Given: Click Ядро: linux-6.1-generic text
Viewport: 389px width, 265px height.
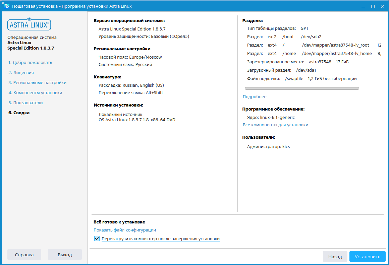Looking at the screenshot, I should pyautogui.click(x=271, y=118).
